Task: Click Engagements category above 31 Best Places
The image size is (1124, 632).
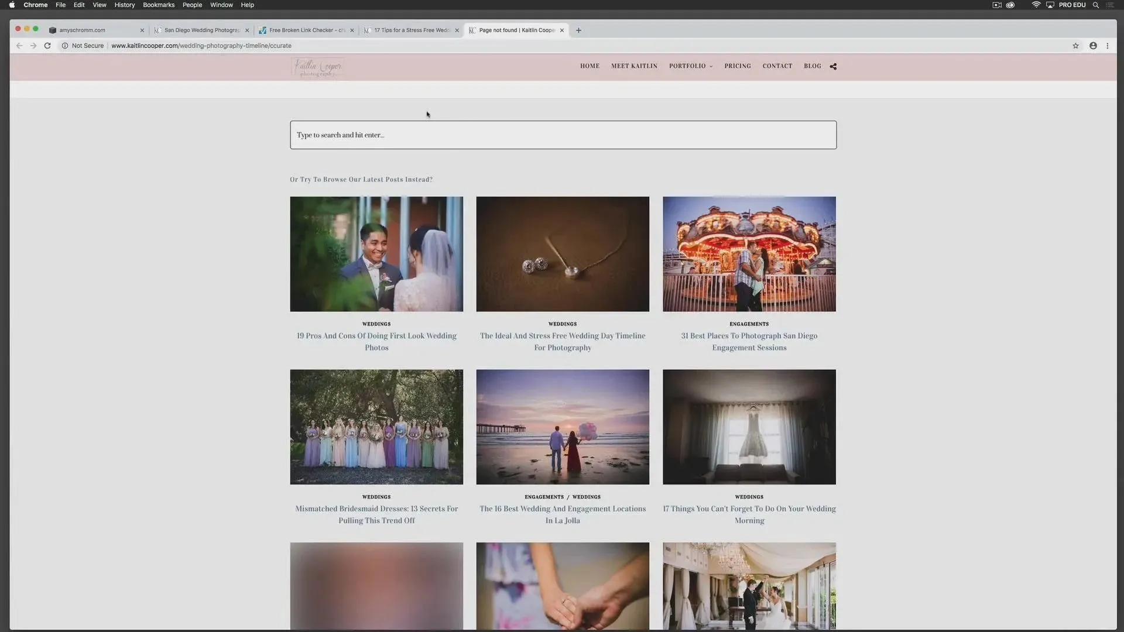Action: [749, 324]
